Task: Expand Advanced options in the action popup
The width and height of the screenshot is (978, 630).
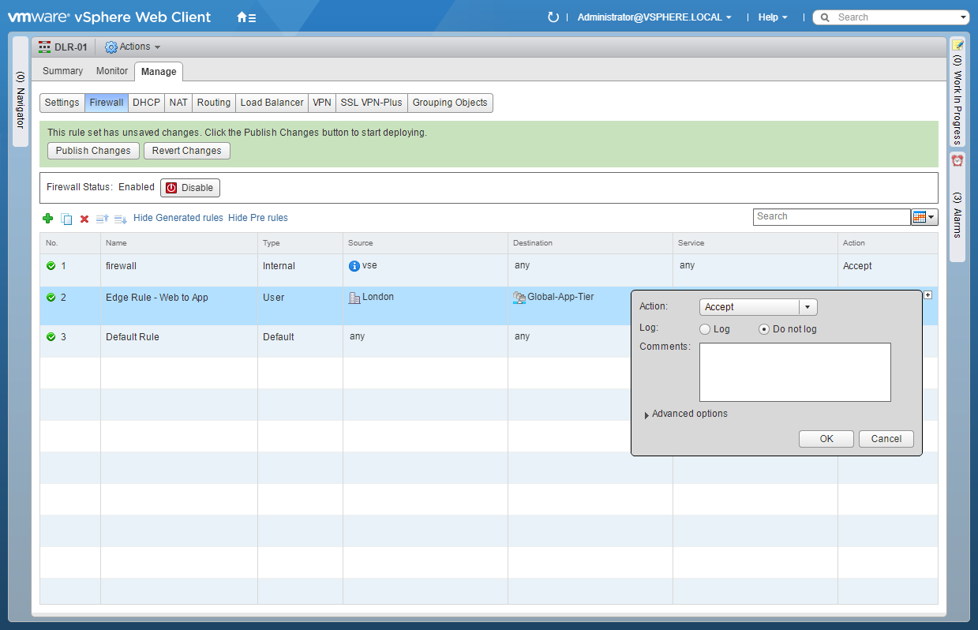Action: (687, 414)
